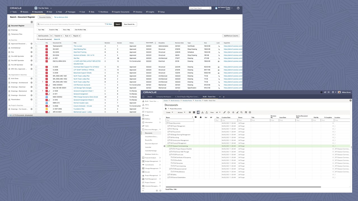
Task: Open the Tasks menu in Aconex
Action: (13, 12)
